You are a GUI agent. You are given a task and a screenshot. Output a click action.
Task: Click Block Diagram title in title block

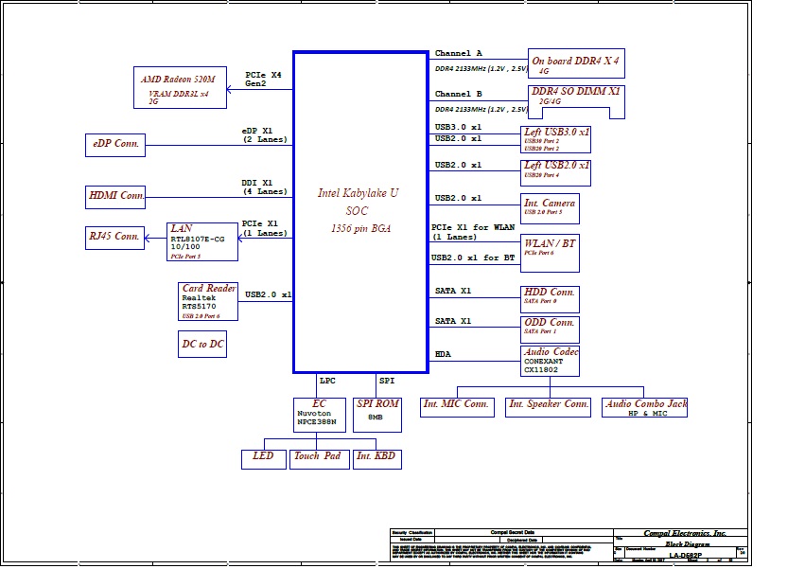pyautogui.click(x=688, y=543)
